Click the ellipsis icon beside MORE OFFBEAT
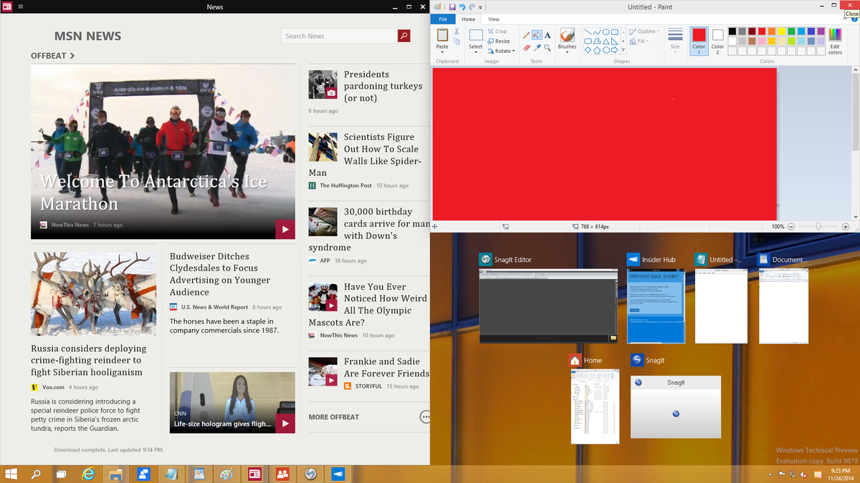 click(425, 416)
